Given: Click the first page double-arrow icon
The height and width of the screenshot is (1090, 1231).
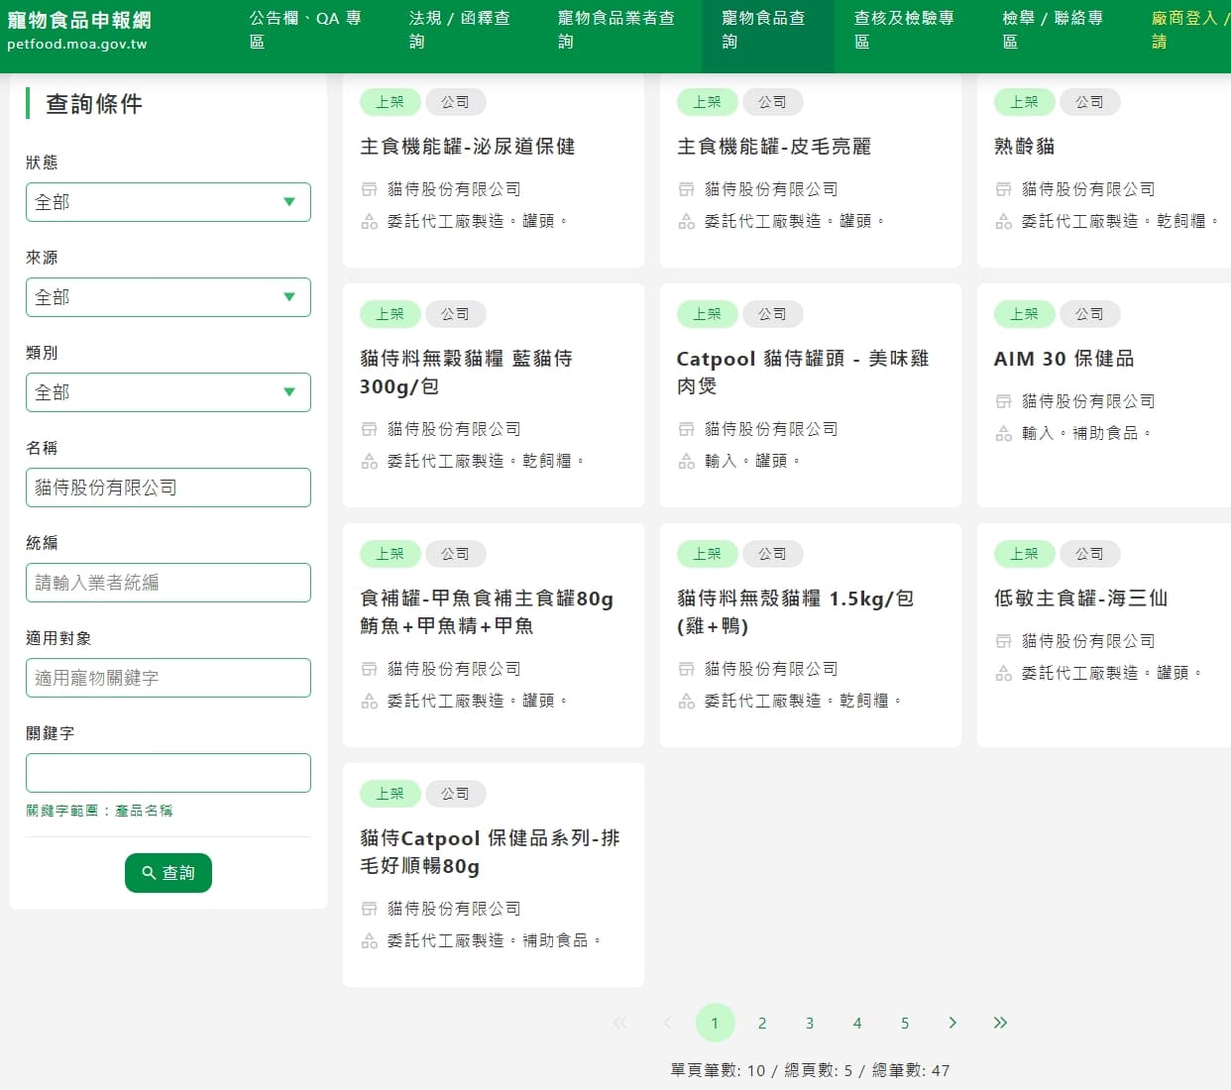Looking at the screenshot, I should pos(619,1023).
